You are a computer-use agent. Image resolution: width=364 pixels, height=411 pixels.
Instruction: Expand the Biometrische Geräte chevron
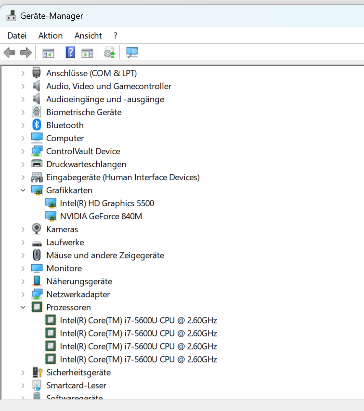(x=23, y=112)
